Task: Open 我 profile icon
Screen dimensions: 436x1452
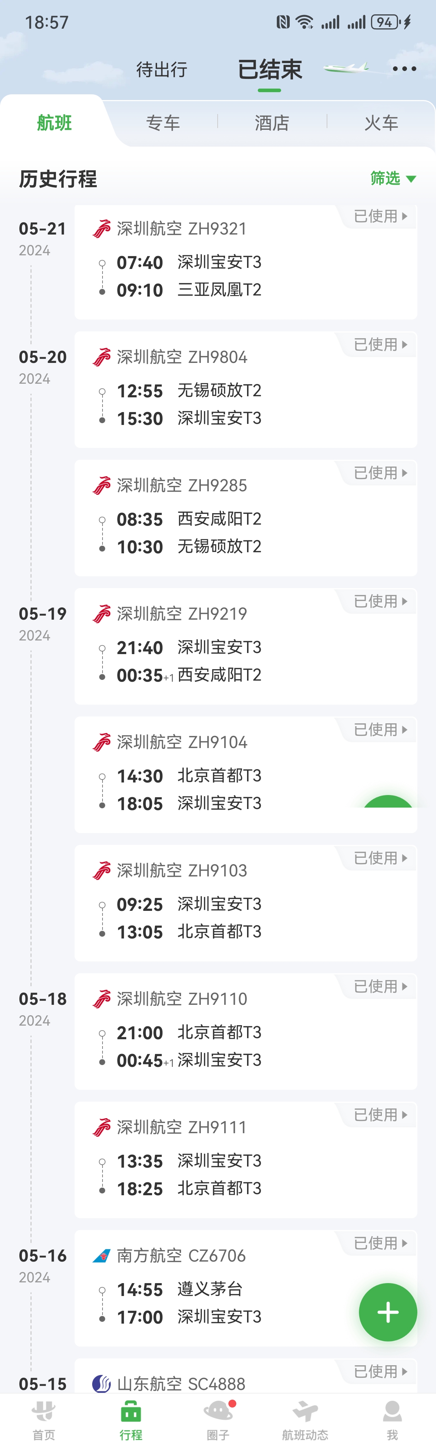Action: tap(392, 1420)
